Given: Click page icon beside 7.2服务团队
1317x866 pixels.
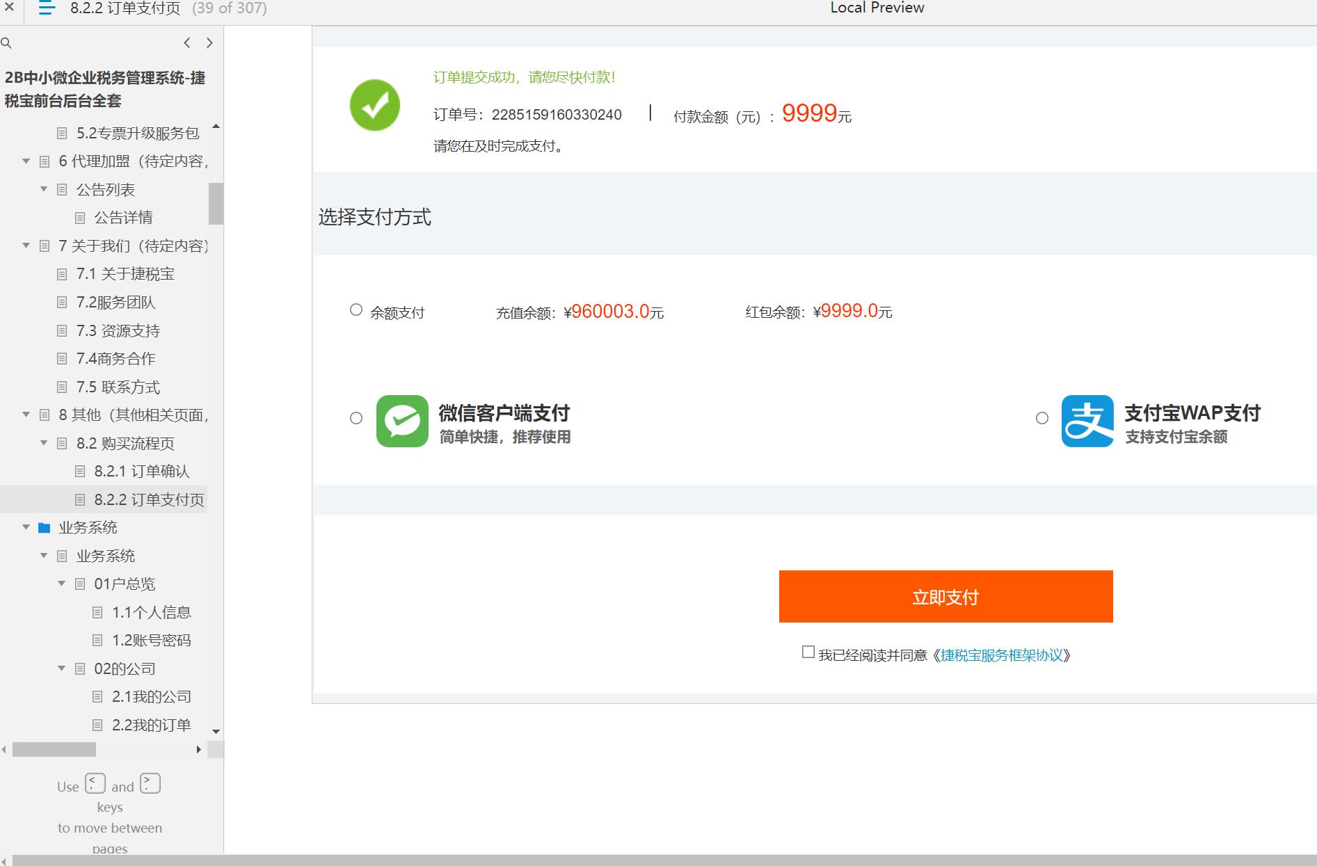Looking at the screenshot, I should point(62,303).
